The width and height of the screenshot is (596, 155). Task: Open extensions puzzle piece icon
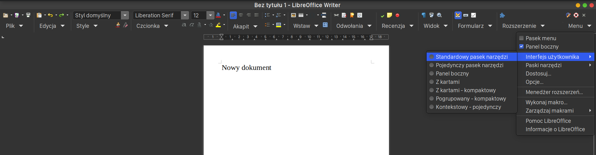(x=502, y=15)
